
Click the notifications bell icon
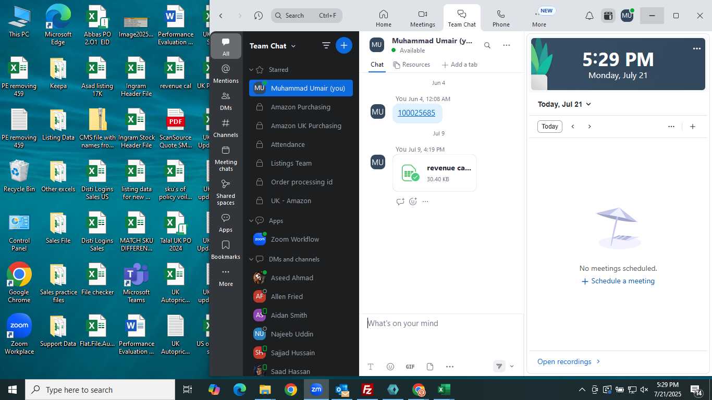coord(589,16)
